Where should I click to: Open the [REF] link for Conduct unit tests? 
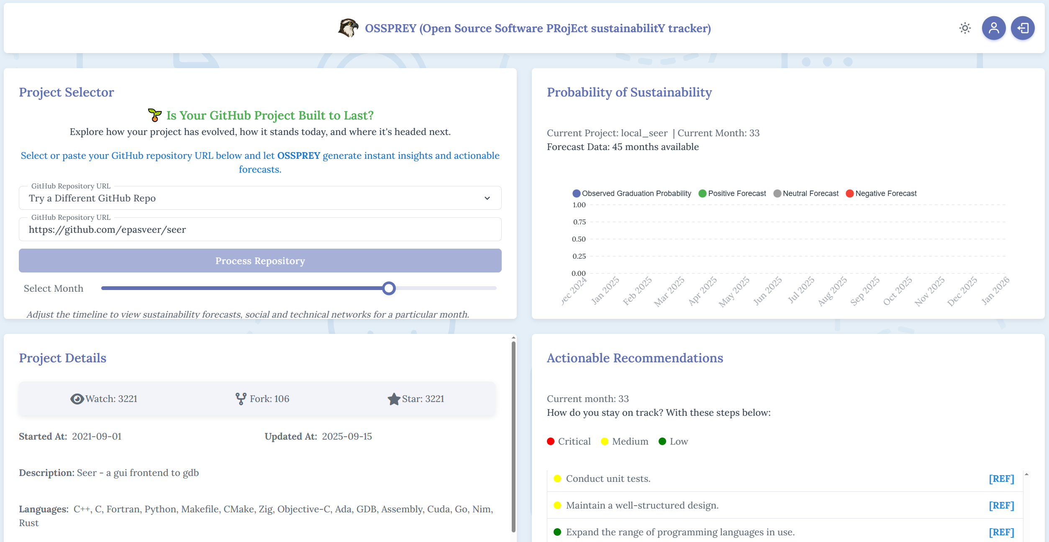point(1001,478)
